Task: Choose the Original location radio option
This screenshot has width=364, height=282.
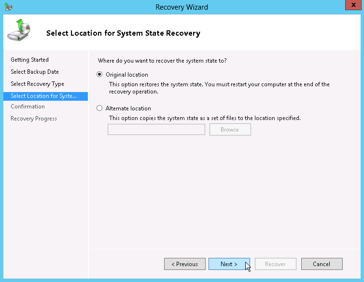Action: [x=100, y=75]
